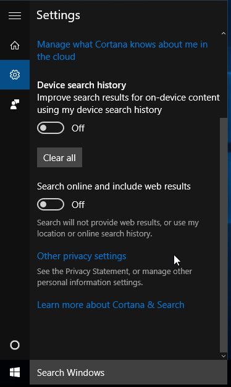Click scrollbar track above the thumb
This screenshot has height=387, width=231.
coord(224,77)
